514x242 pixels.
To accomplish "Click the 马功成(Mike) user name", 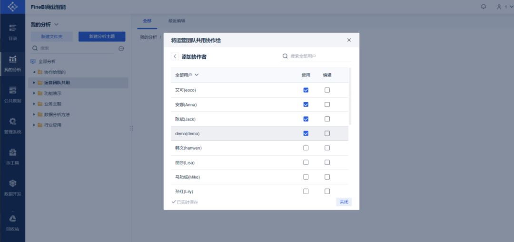I will click(188, 177).
